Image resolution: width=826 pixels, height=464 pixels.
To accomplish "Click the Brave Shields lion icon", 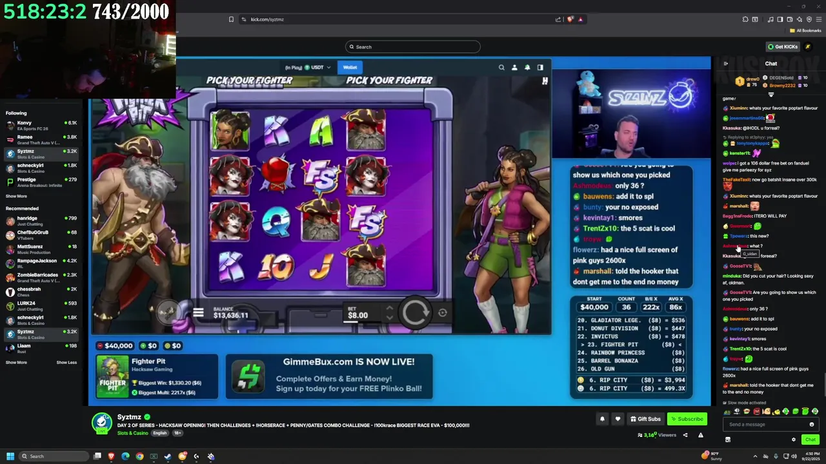I will coord(570,19).
